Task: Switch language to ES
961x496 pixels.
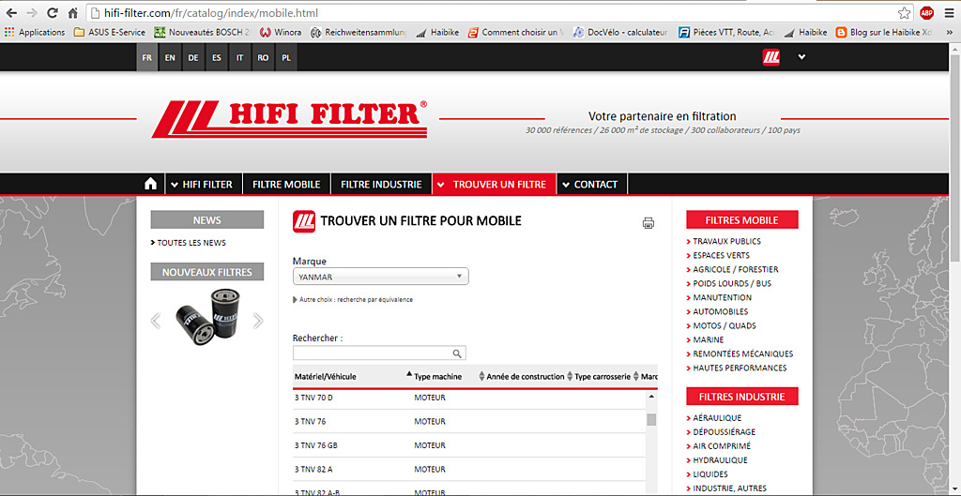Action: pos(217,57)
